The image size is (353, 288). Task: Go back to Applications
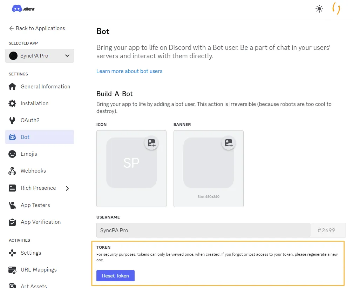point(38,28)
